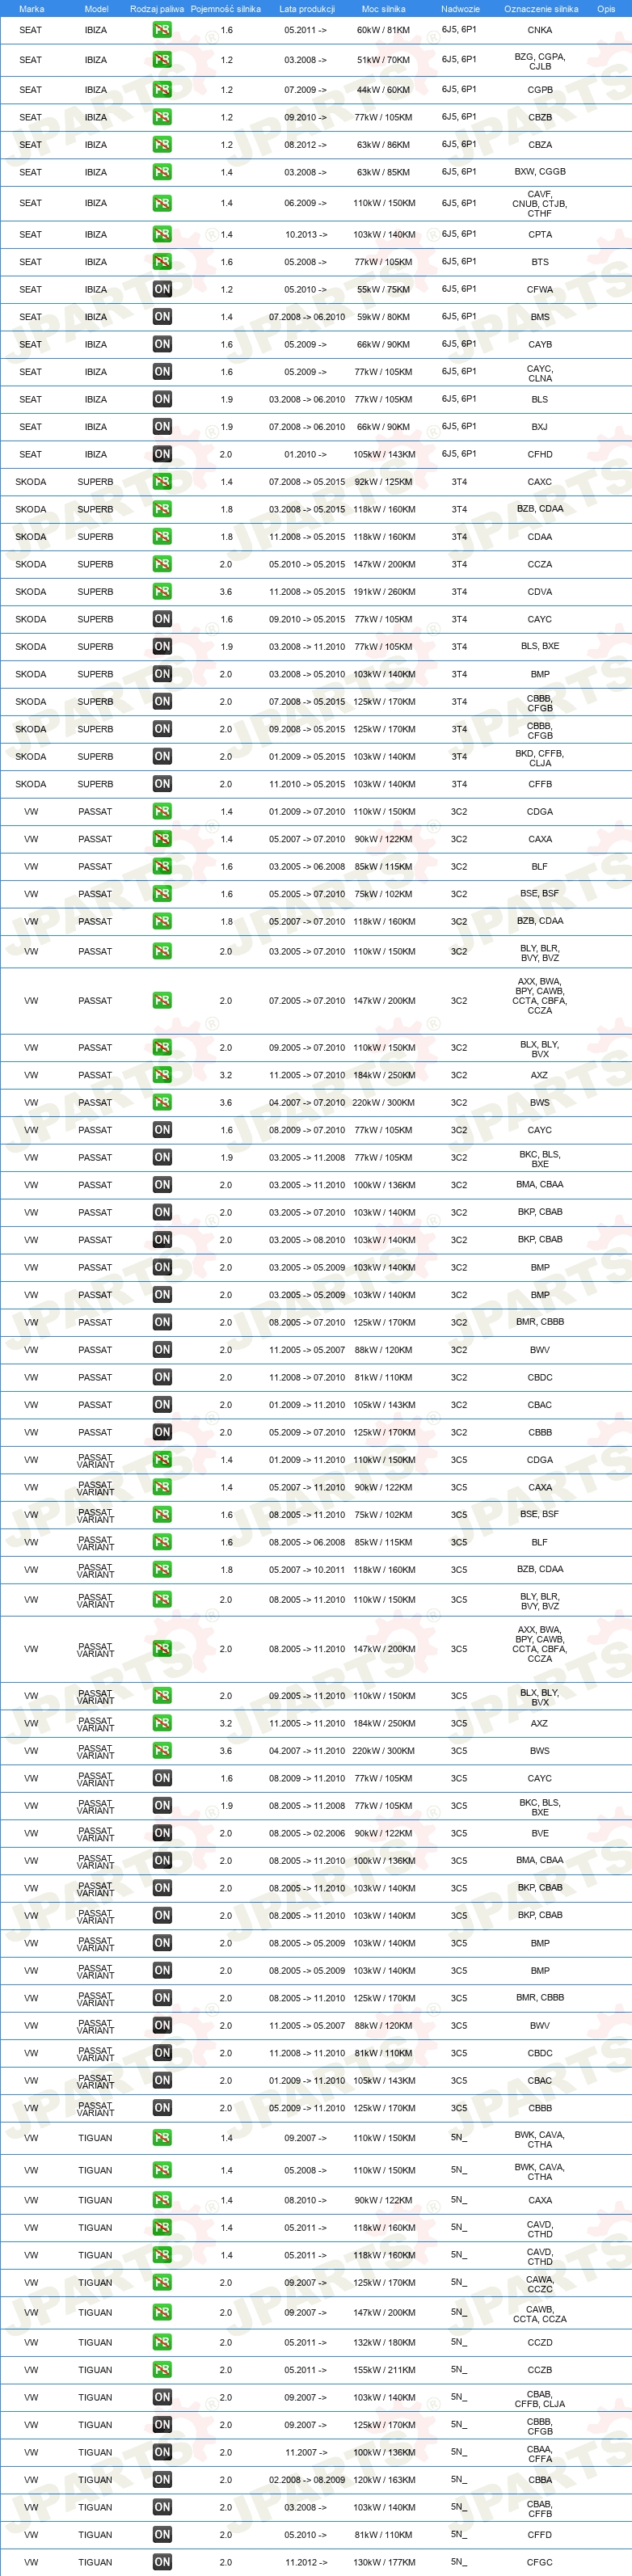Screen dimensions: 632x2576
Task: Click petrol icon in Tiguan CCZD row
Action: [162, 2342]
